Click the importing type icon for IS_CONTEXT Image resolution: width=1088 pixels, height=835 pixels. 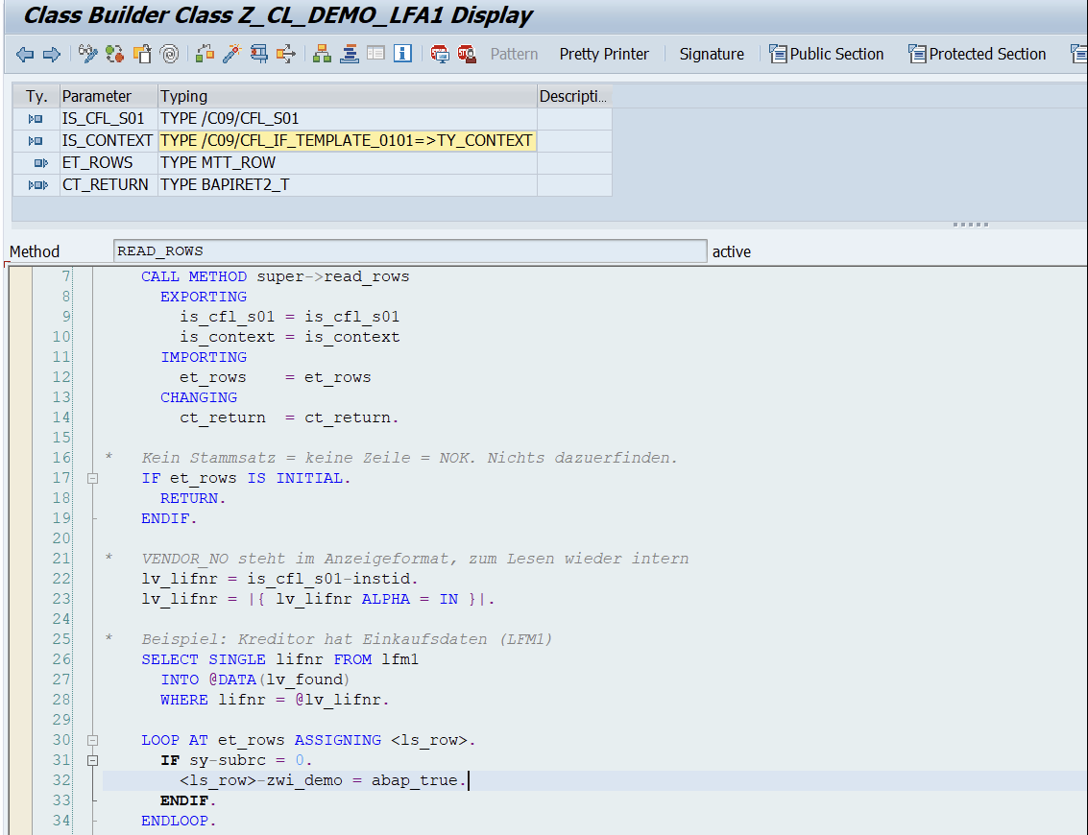36,141
